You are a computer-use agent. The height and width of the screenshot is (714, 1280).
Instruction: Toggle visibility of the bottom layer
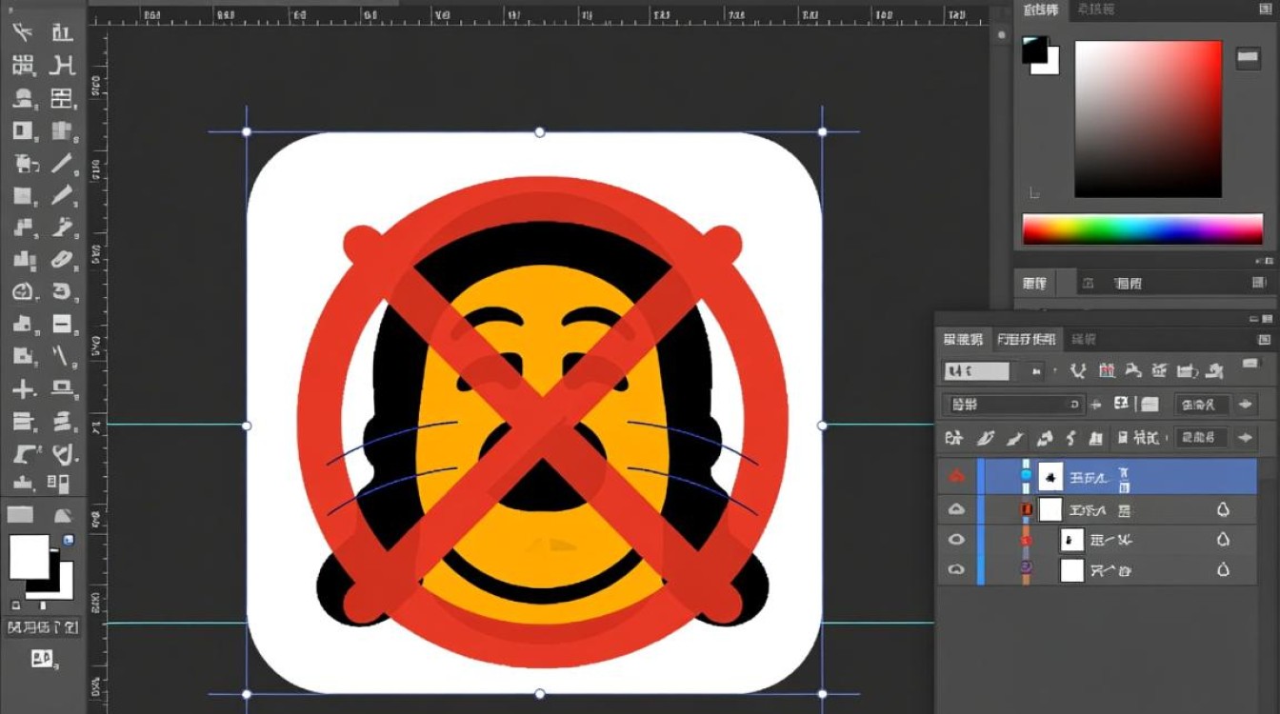(957, 570)
